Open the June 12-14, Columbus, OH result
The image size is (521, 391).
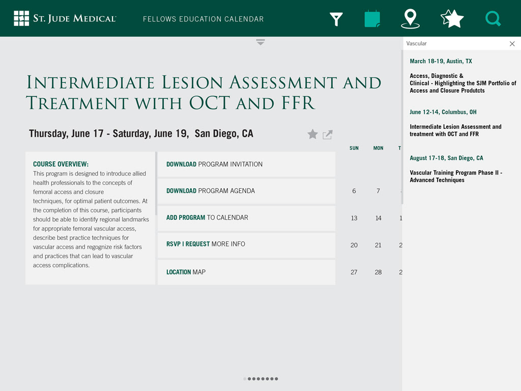coord(443,112)
